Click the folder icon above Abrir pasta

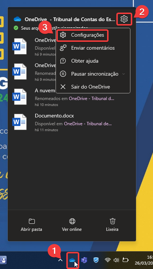pyautogui.click(x=31, y=221)
